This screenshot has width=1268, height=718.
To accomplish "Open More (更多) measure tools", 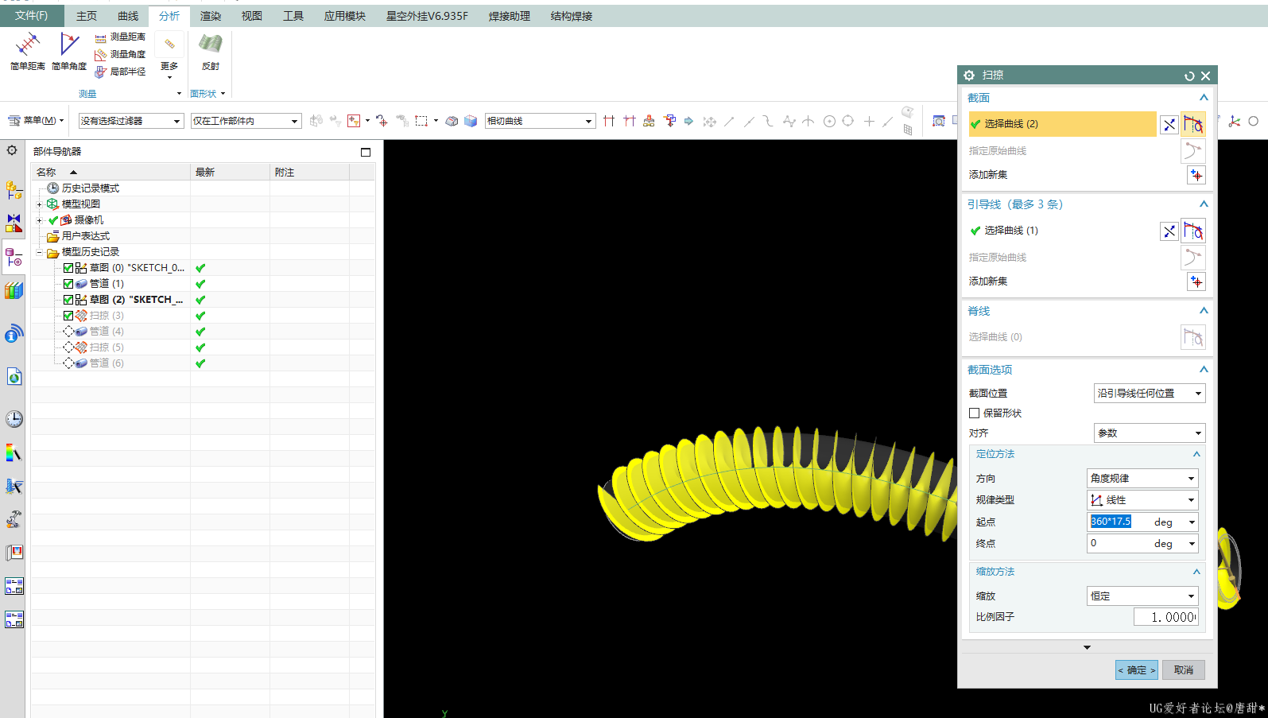I will (169, 54).
